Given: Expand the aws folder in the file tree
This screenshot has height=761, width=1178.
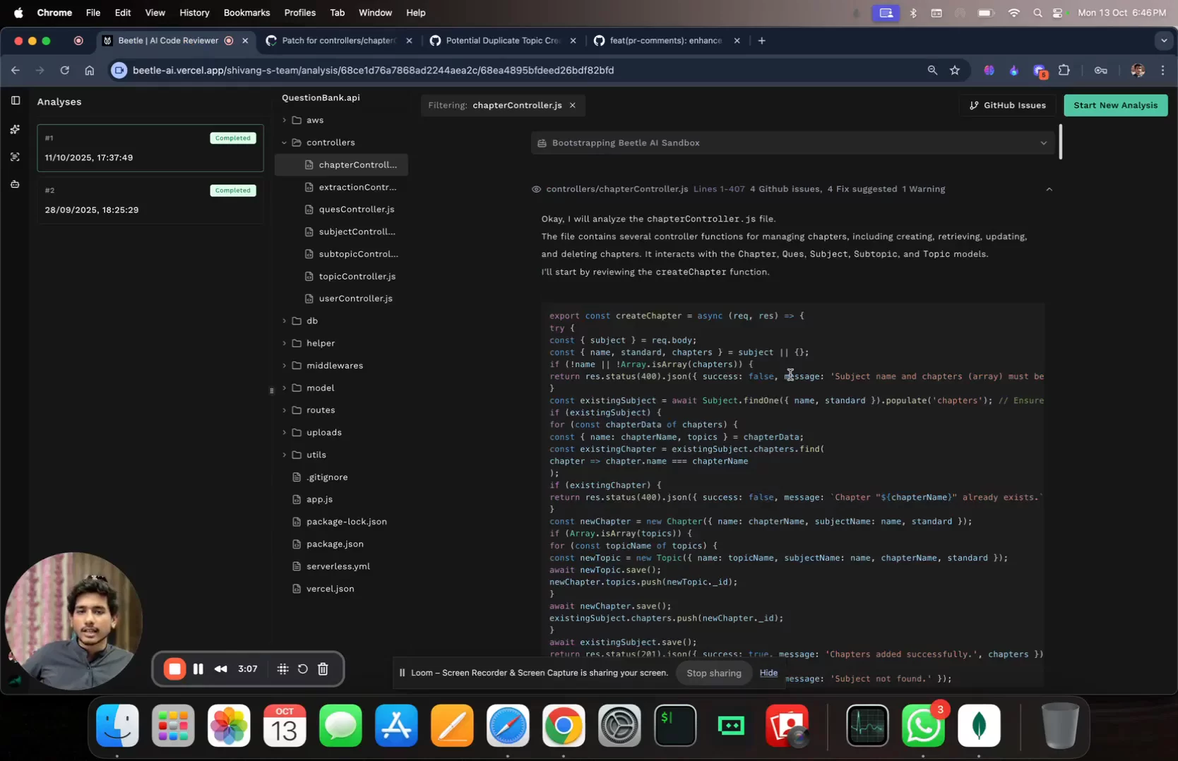Looking at the screenshot, I should point(285,119).
